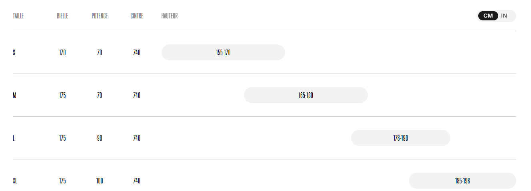Screen dimensions: 531x191
Task: Switch units to IN
Action: click(x=504, y=16)
